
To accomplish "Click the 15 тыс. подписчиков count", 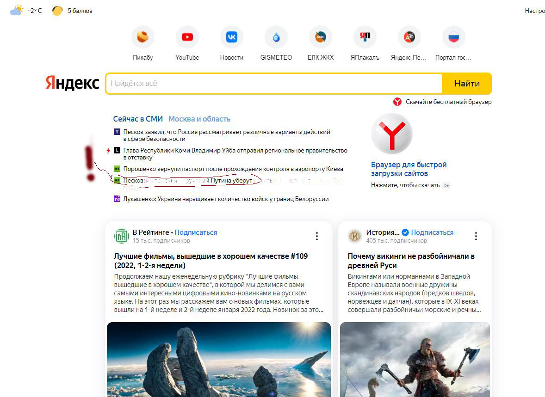I will (161, 241).
